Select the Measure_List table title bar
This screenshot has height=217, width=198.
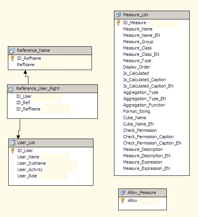(152, 15)
